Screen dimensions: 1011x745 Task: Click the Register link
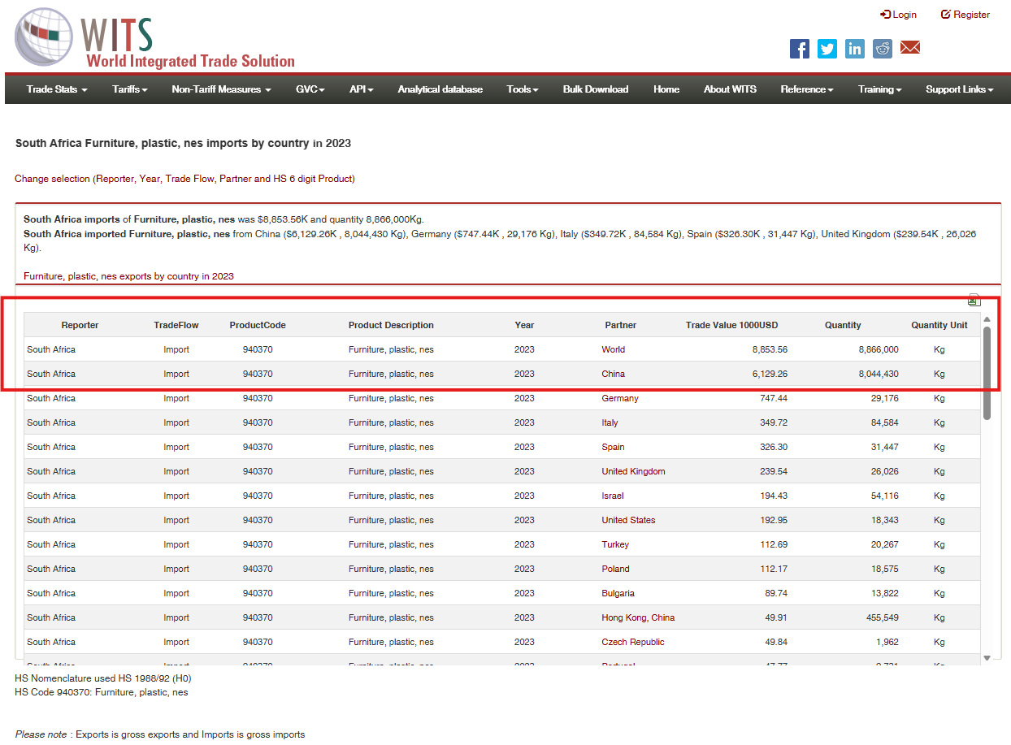[x=965, y=15]
